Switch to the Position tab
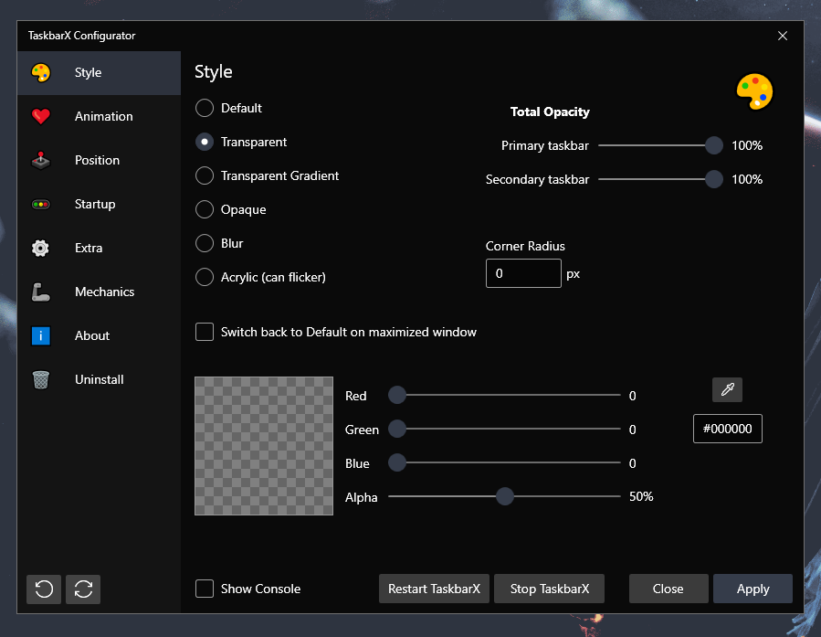Viewport: 821px width, 637px height. pos(97,160)
